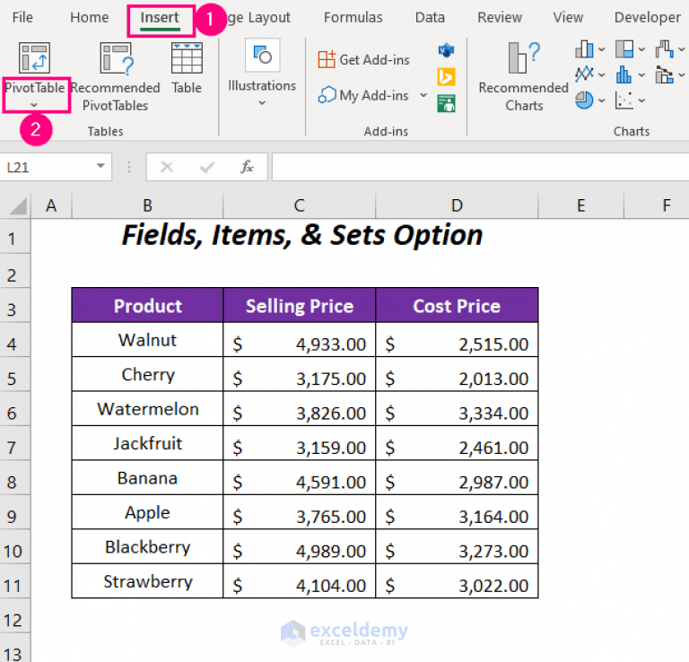
Task: Open the Name Box dropdown arrow
Action: pyautogui.click(x=100, y=166)
